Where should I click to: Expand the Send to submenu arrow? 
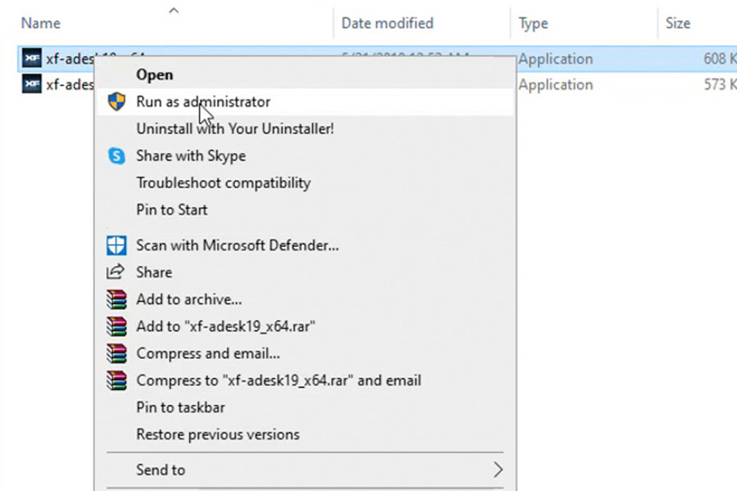pos(498,470)
